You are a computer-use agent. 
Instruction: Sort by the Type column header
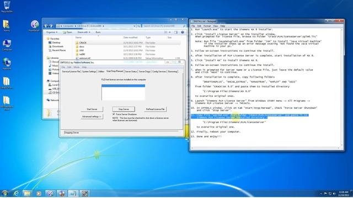[148, 37]
